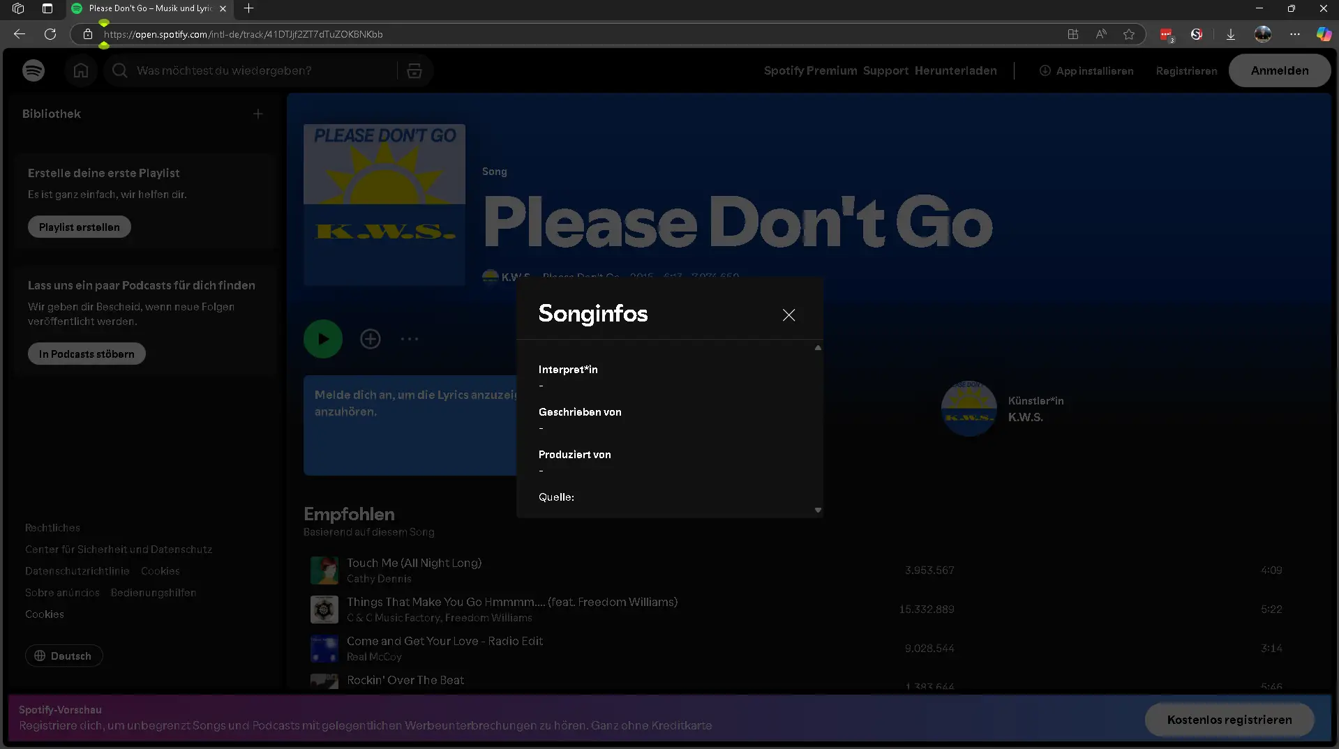
Task: Favorite this page with star icon
Action: point(1129,34)
